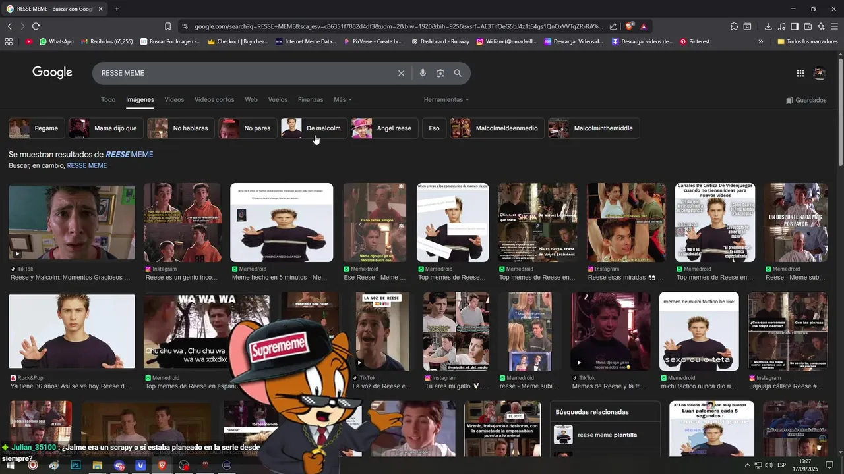The height and width of the screenshot is (474, 844).
Task: Open TikTok Reese y Malcolm Momentos Graciosos thumbnail
Action: (x=72, y=223)
